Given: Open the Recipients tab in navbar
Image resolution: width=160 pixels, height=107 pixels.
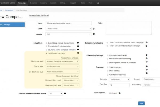Looking at the screenshot, I should (34, 3).
